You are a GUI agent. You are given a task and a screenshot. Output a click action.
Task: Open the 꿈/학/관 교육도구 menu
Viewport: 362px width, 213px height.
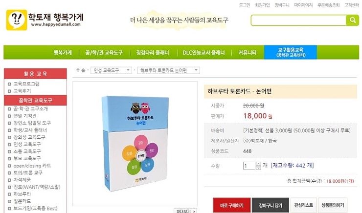click(104, 53)
